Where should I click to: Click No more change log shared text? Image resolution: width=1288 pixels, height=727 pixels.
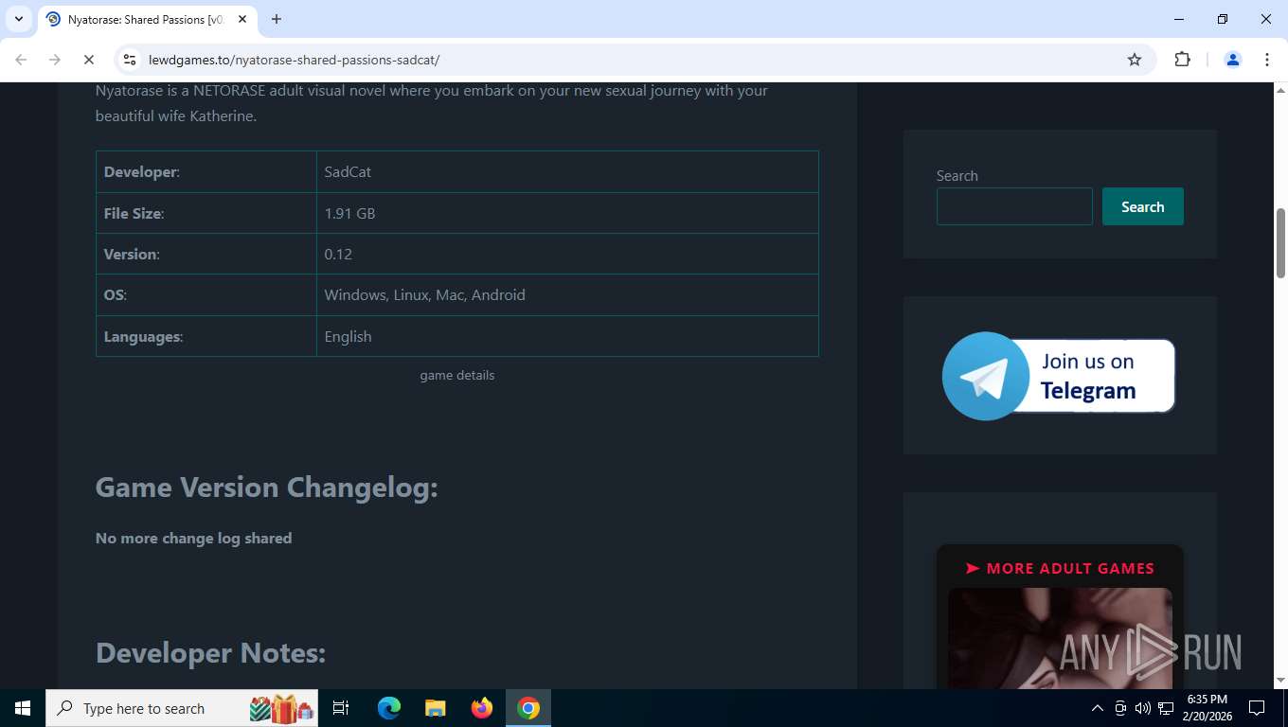click(193, 538)
